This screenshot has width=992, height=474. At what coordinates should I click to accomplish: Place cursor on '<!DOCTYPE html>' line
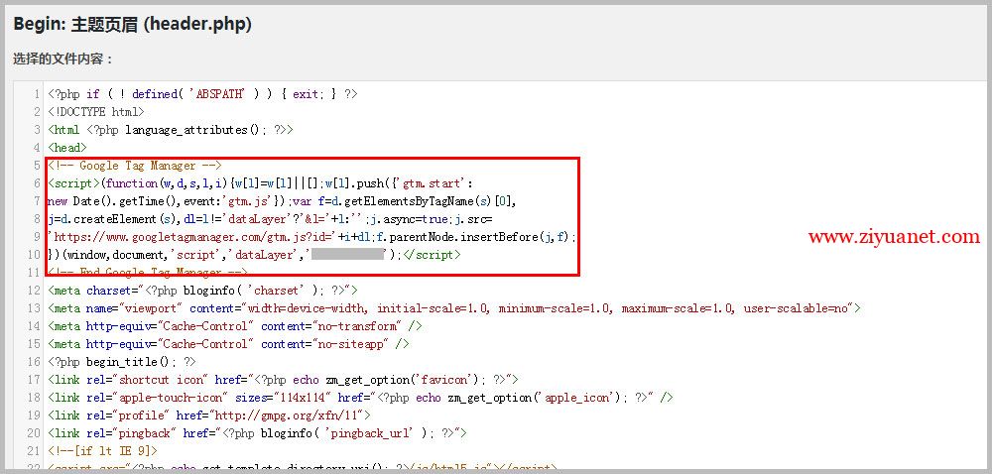click(x=96, y=112)
